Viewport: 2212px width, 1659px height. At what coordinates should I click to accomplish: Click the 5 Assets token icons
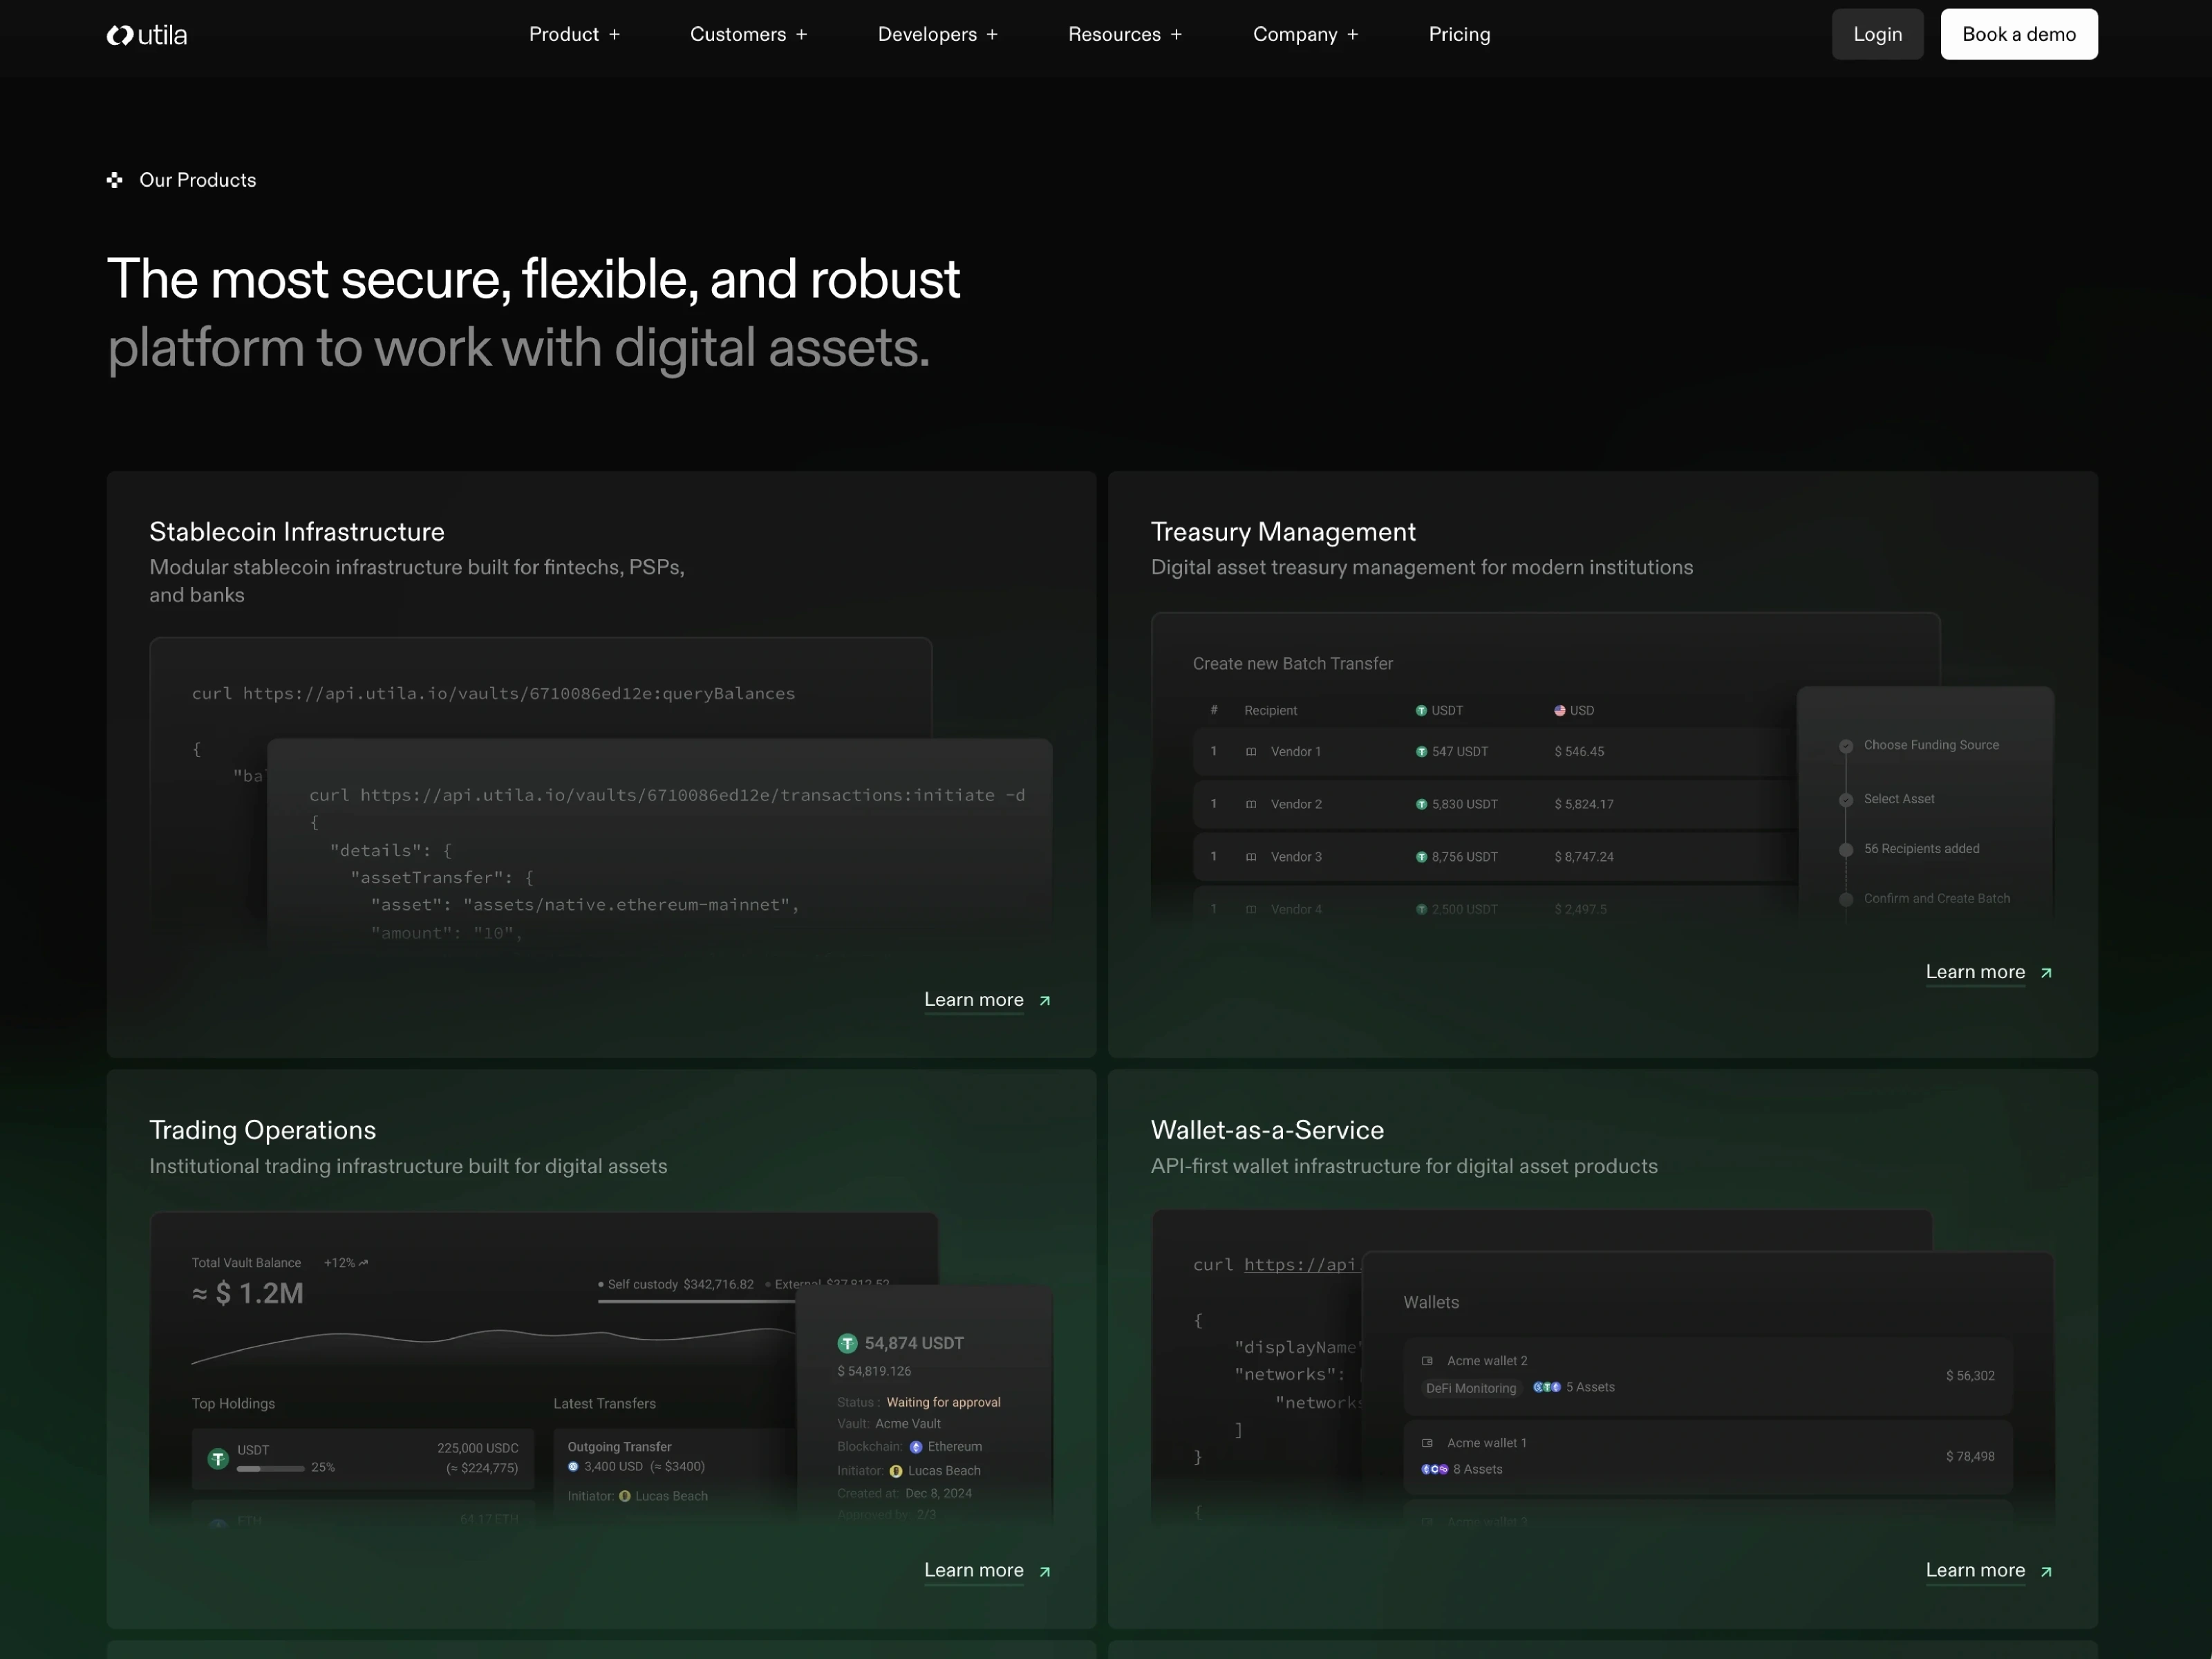point(1547,1387)
